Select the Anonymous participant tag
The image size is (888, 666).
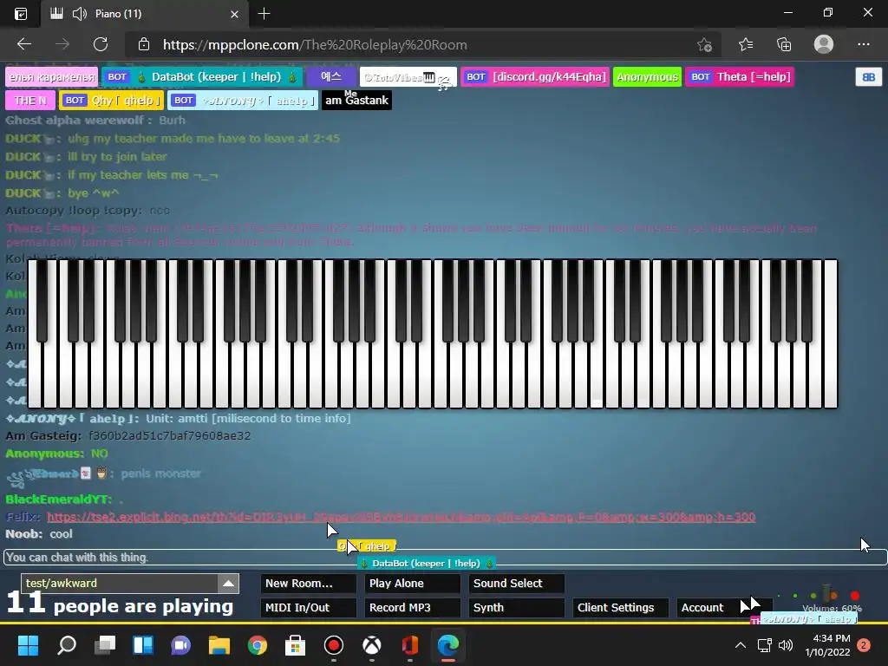tap(647, 77)
